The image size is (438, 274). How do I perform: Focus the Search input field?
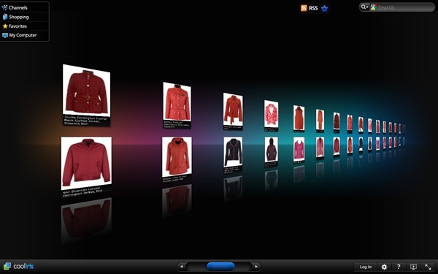(405, 7)
